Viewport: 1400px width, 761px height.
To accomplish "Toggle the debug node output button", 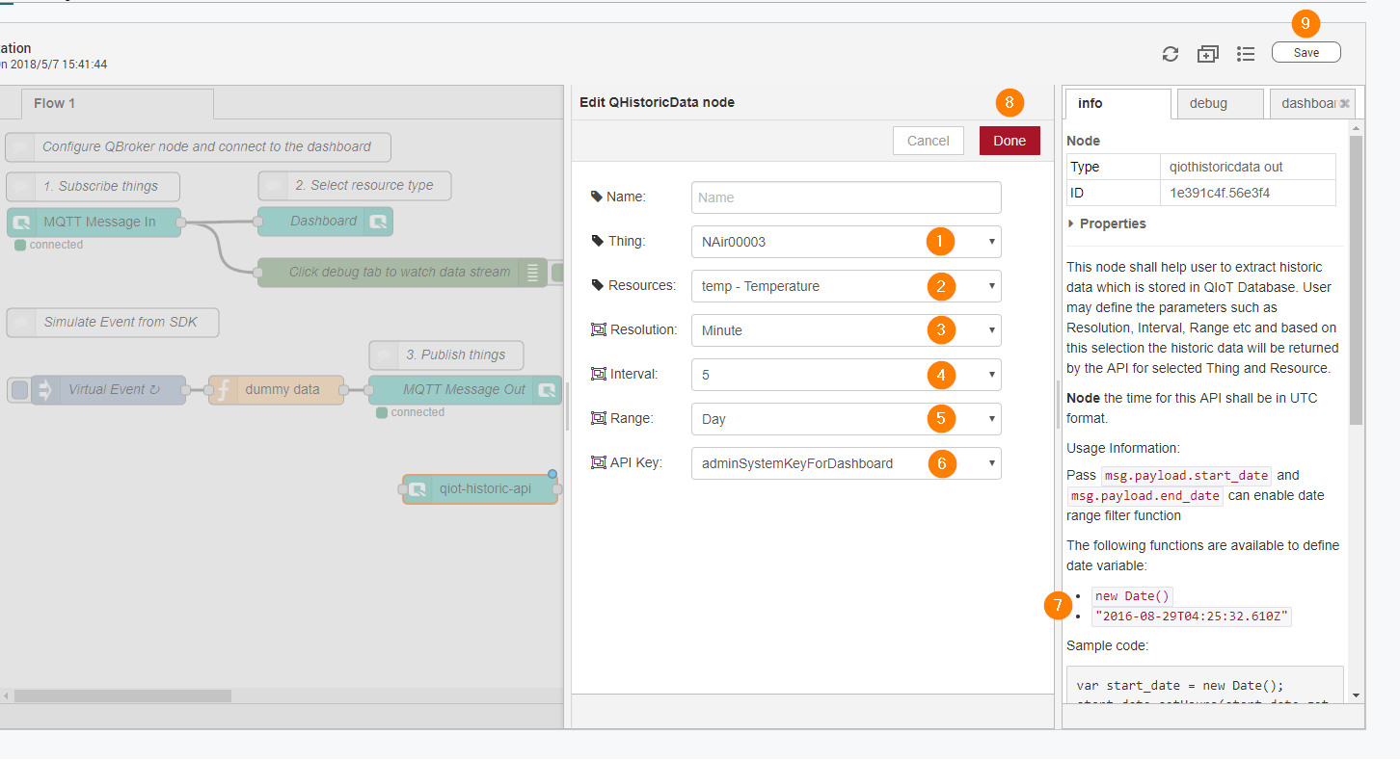I will [x=556, y=273].
